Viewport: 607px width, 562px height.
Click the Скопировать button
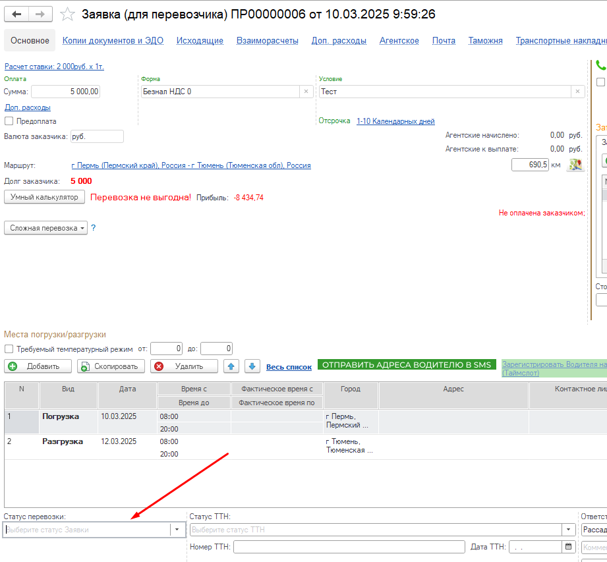[111, 366]
